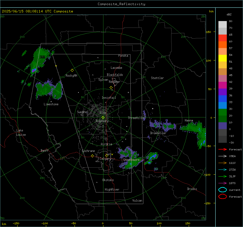Click the Lake Louise label

point(21,133)
